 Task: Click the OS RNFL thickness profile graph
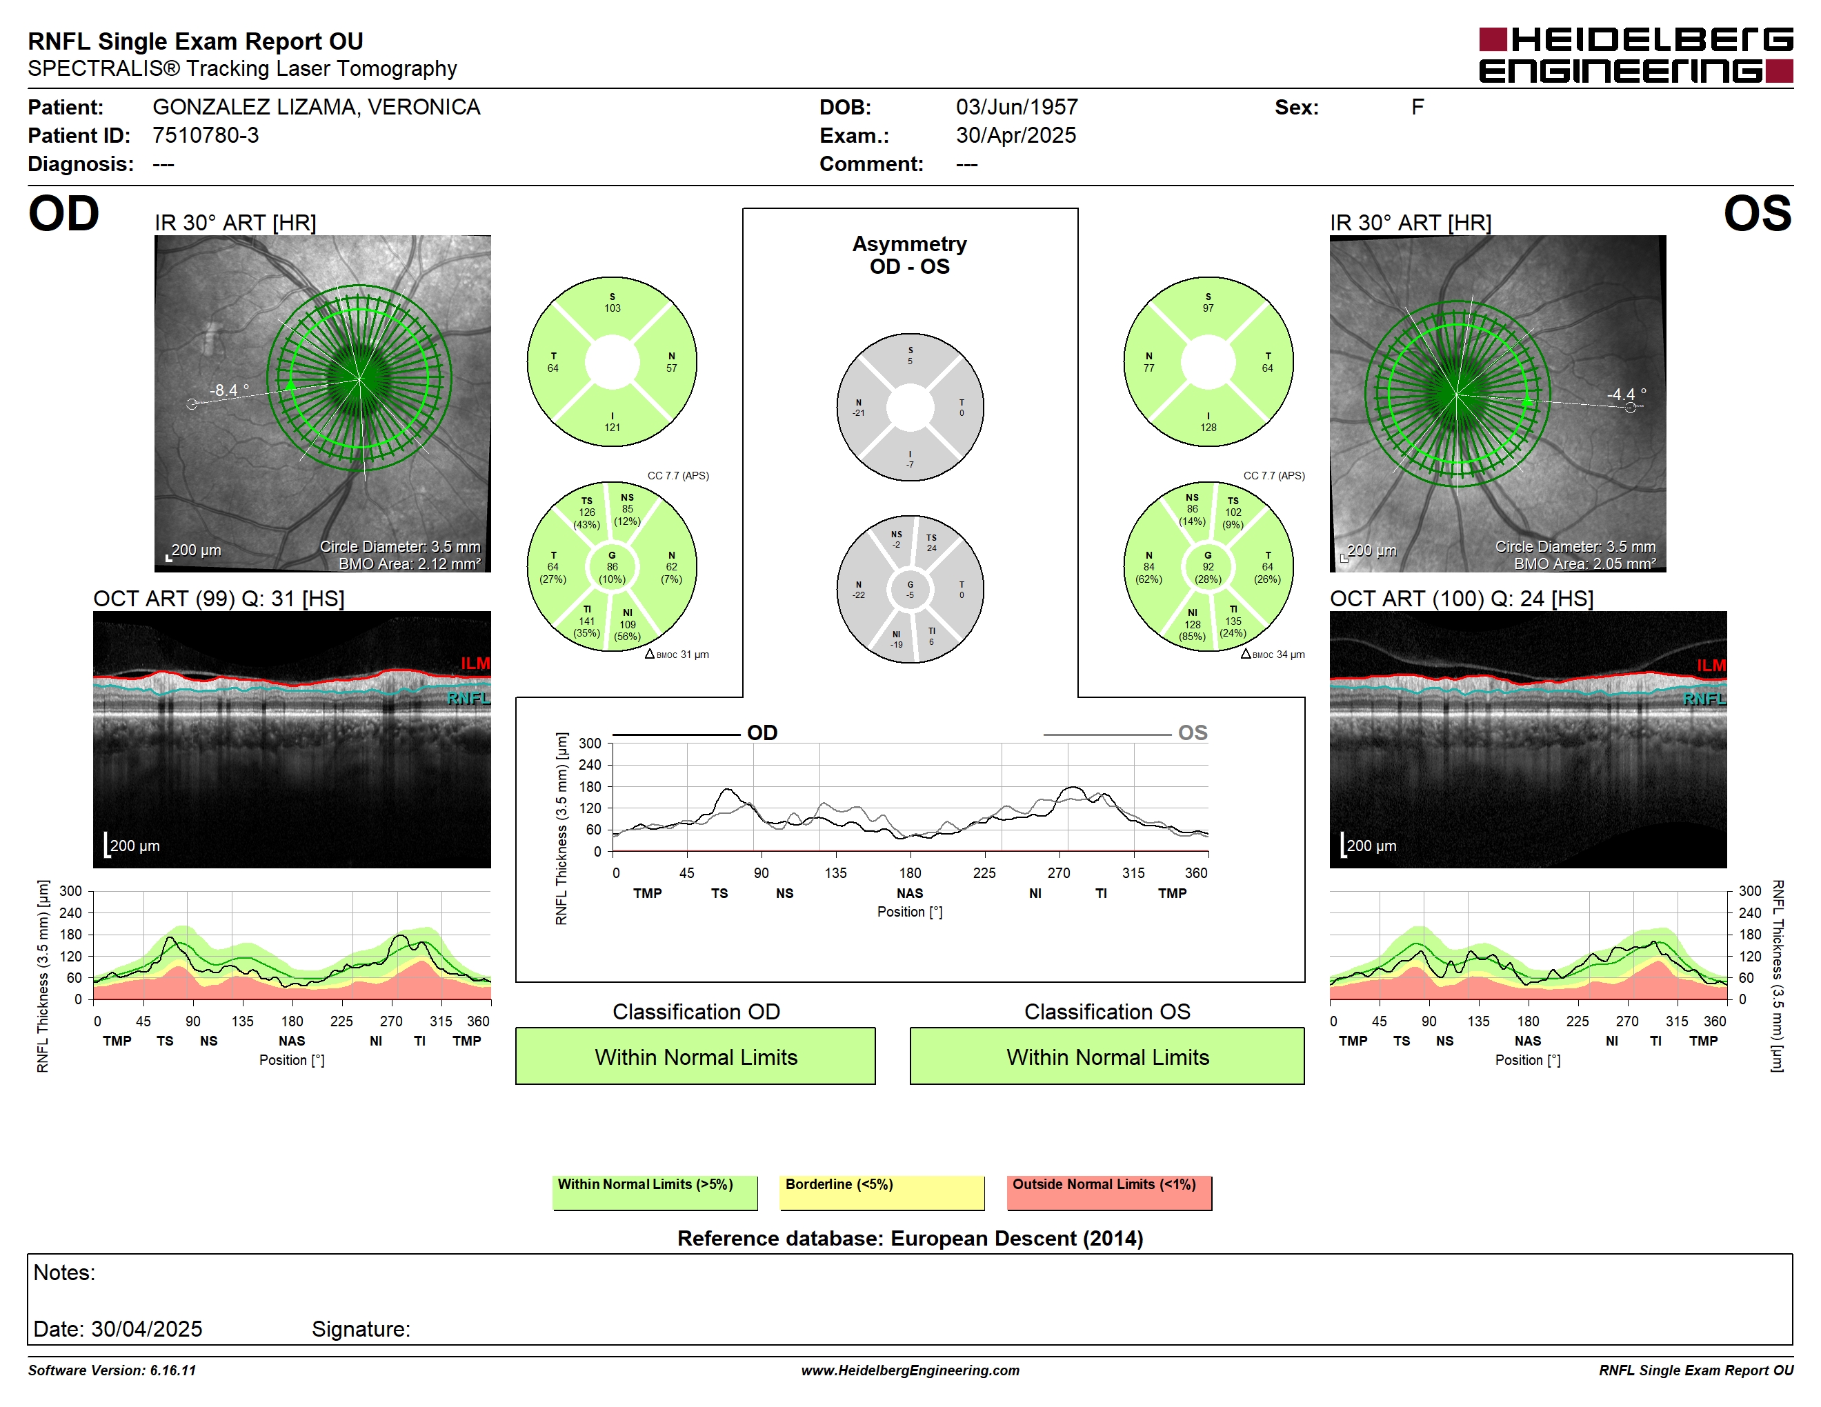[1528, 945]
